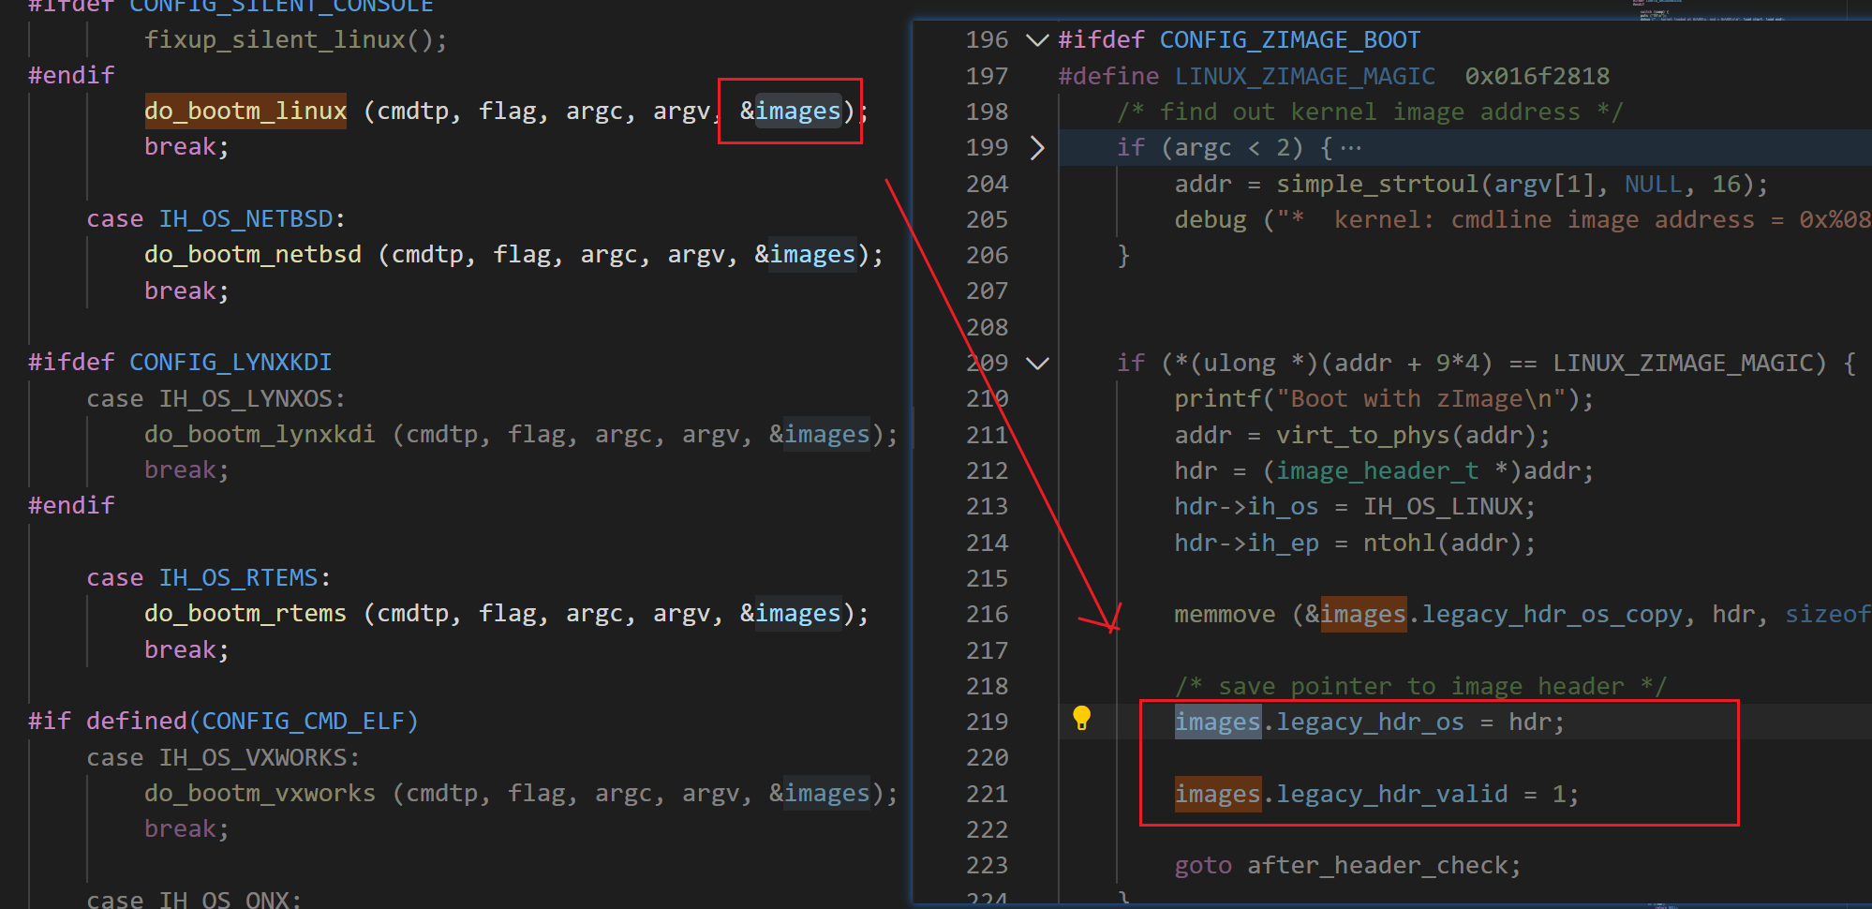Click simple_strtoul on line 204
This screenshot has height=909, width=1872.
pyautogui.click(x=1377, y=184)
